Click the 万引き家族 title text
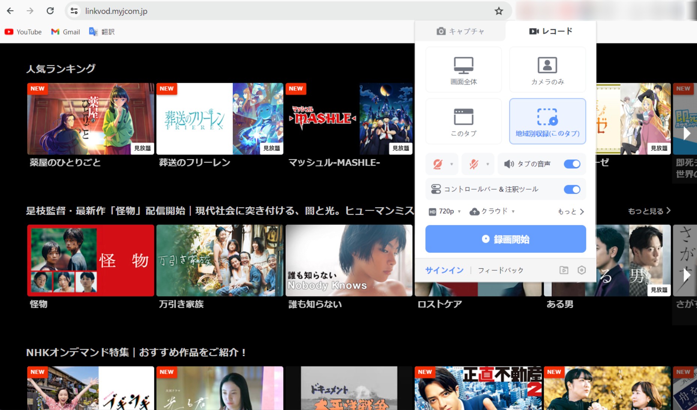 (x=181, y=304)
